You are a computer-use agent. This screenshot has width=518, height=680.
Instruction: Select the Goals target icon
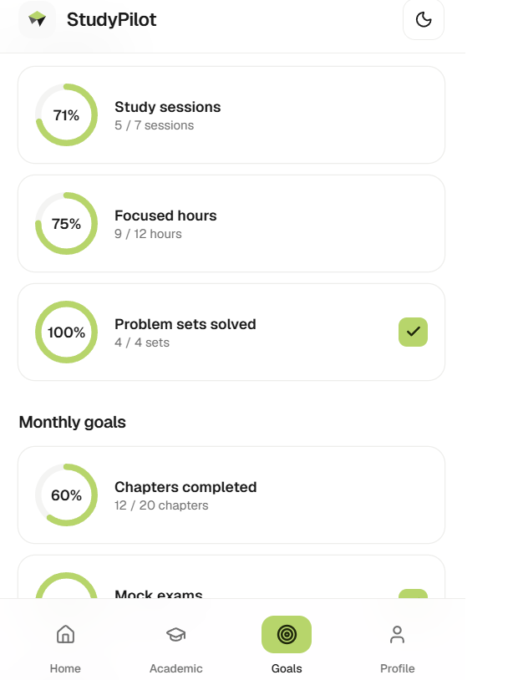287,634
